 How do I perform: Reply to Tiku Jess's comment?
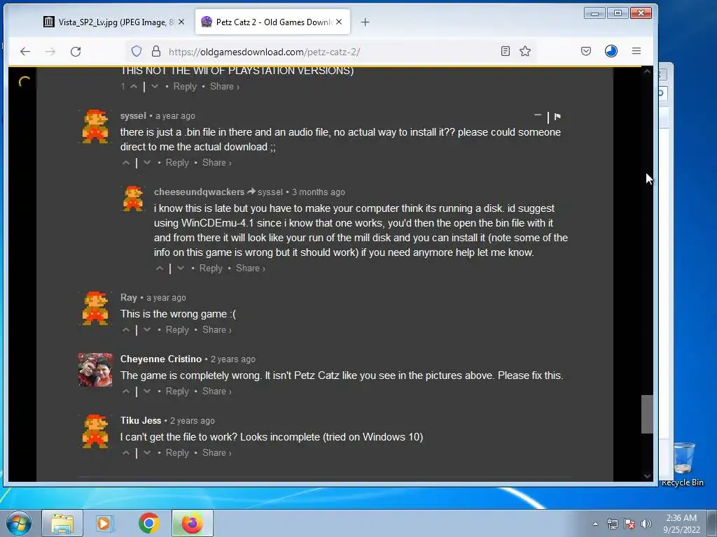pos(177,453)
